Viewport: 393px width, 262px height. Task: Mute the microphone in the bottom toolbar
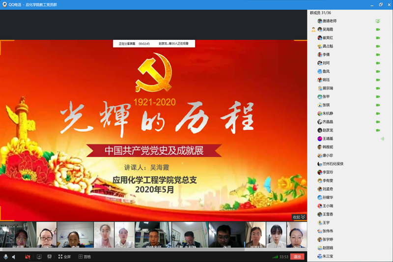pyautogui.click(x=6, y=257)
